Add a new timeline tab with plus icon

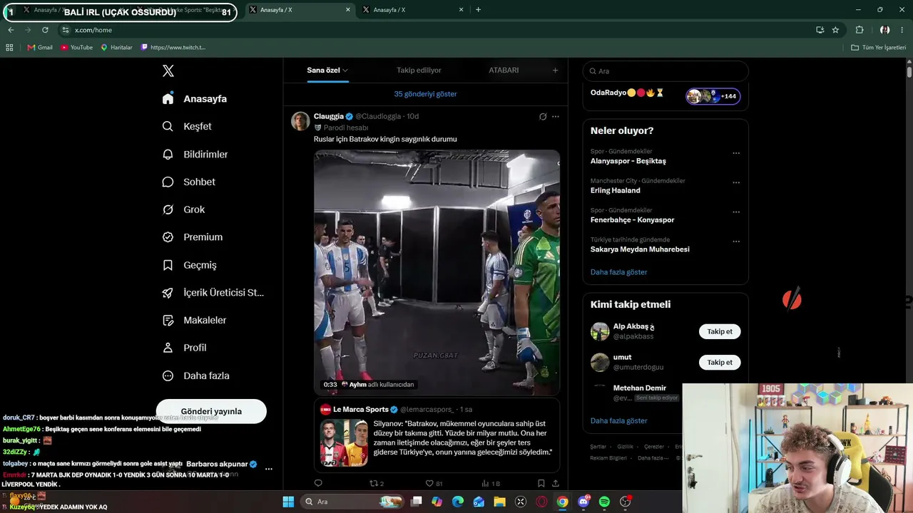point(555,71)
